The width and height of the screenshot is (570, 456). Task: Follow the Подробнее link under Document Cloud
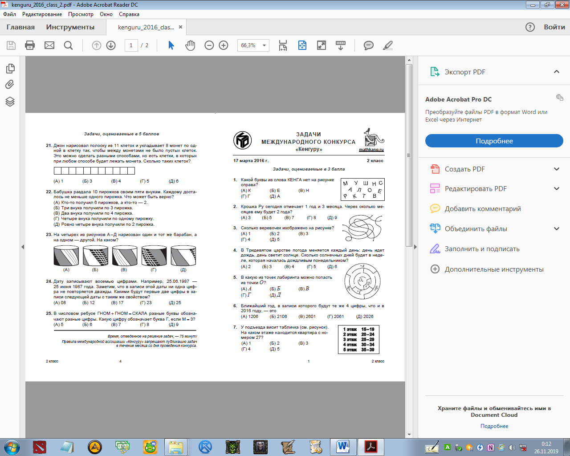[494, 426]
